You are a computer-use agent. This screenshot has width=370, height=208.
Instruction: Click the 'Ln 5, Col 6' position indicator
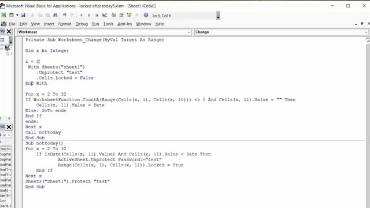pyautogui.click(x=162, y=16)
